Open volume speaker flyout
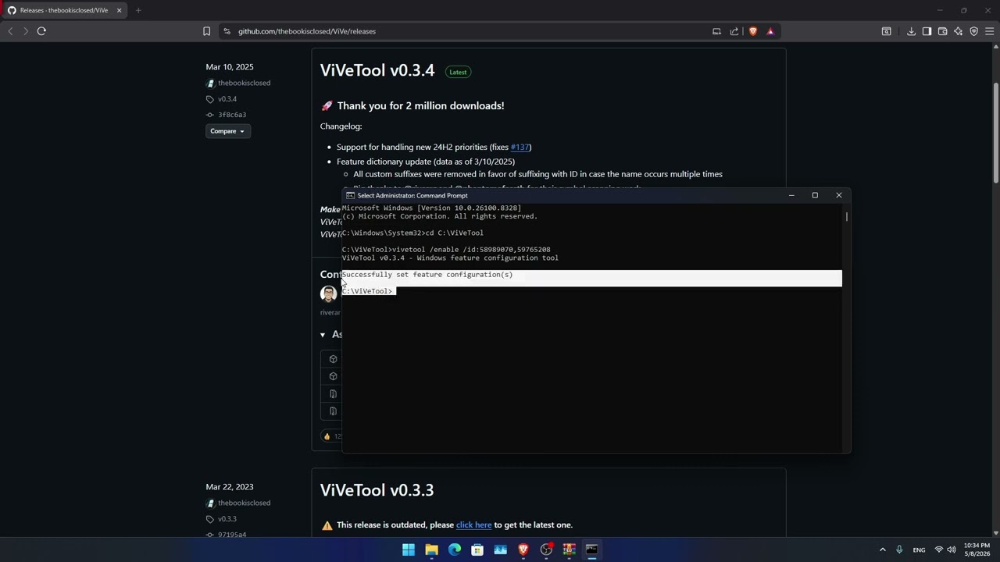 click(x=952, y=550)
